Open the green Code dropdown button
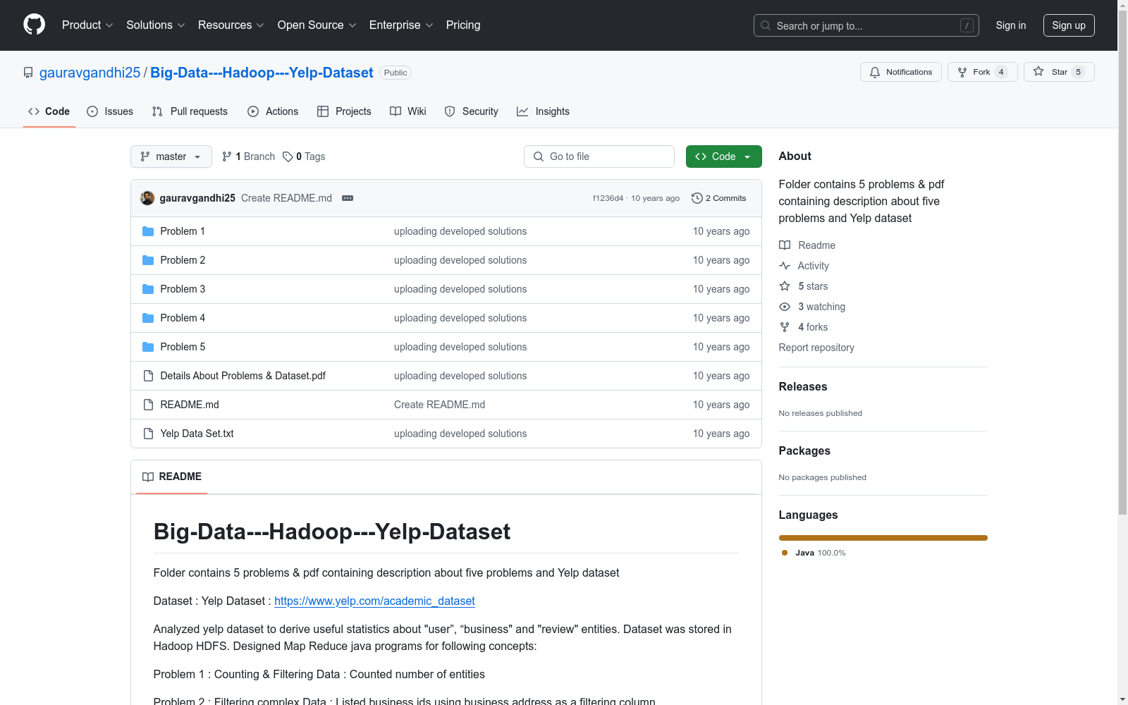This screenshot has height=705, width=1128. [723, 157]
